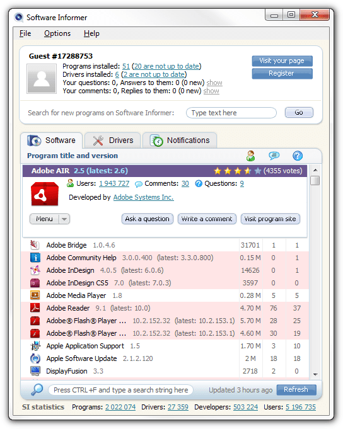Click the guest profile avatar picture
Image resolution: width=343 pixels, height=429 pixels.
(x=42, y=79)
